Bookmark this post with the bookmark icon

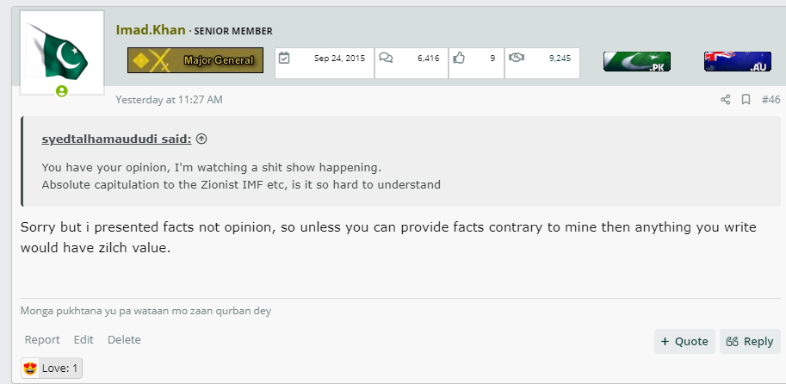pyautogui.click(x=746, y=100)
